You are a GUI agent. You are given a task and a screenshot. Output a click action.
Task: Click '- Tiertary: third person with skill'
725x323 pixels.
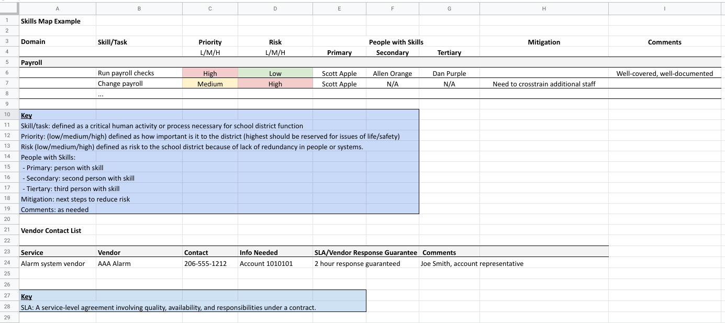coord(71,188)
